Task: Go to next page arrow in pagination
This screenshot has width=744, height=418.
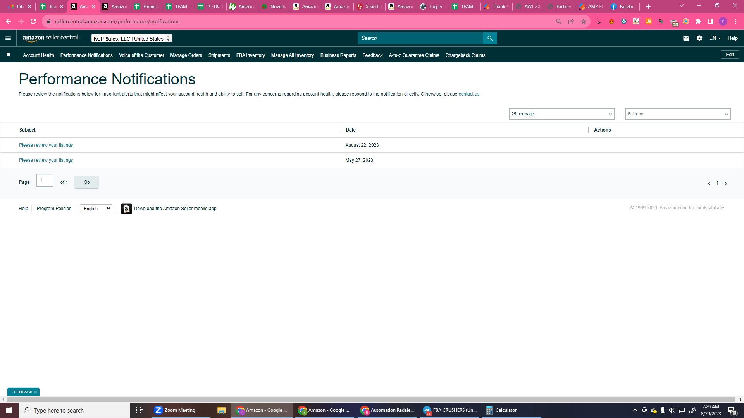Action: click(x=726, y=183)
